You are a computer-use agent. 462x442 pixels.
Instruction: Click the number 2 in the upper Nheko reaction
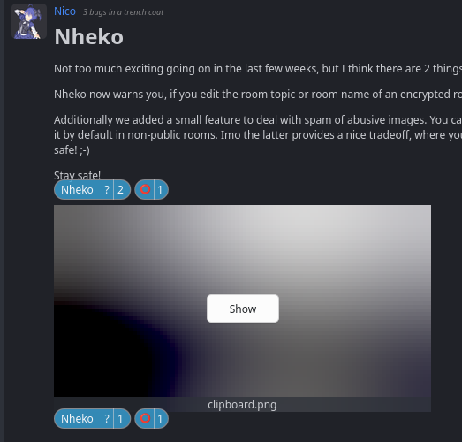pos(120,190)
